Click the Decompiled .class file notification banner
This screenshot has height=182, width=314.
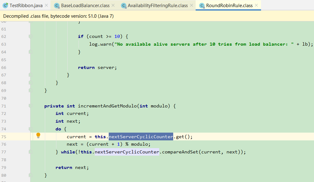(157, 16)
